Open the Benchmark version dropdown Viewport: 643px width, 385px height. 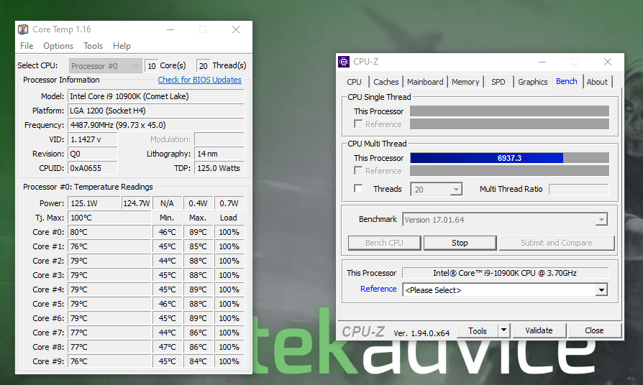point(601,220)
